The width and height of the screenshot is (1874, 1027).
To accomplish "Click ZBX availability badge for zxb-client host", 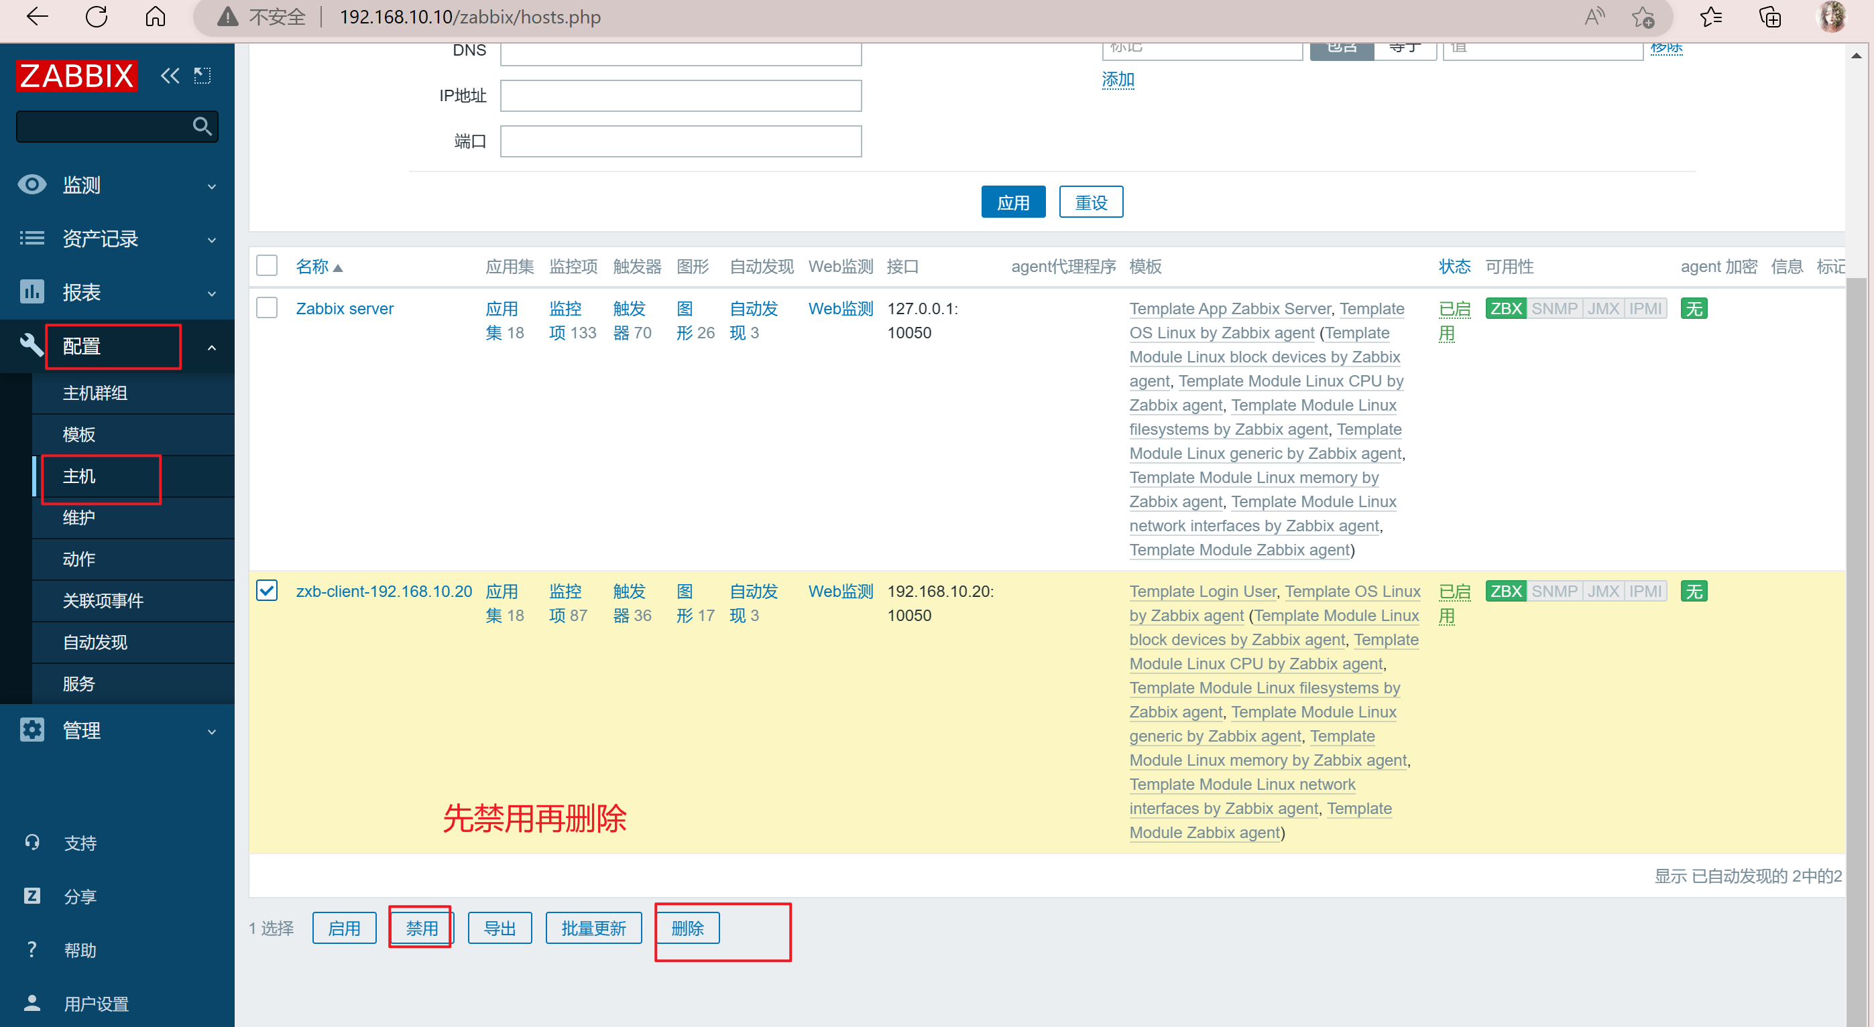I will point(1506,591).
